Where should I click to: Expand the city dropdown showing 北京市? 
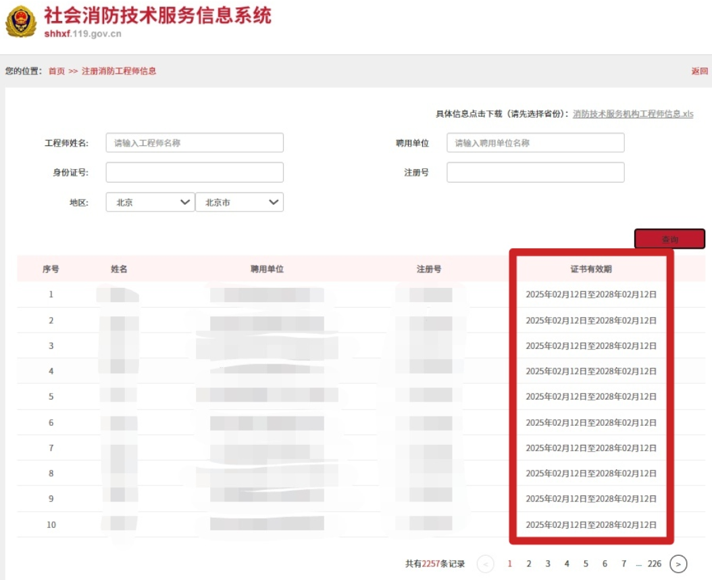coord(239,202)
